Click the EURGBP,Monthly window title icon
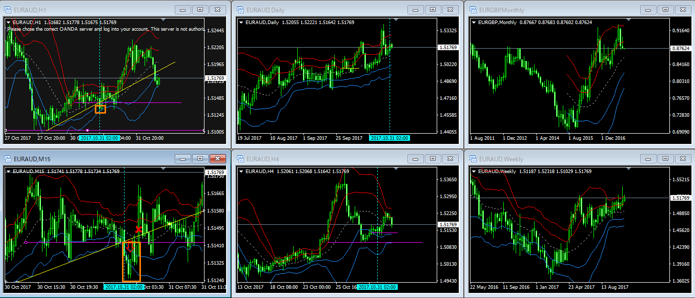The width and height of the screenshot is (695, 298). 472,10
